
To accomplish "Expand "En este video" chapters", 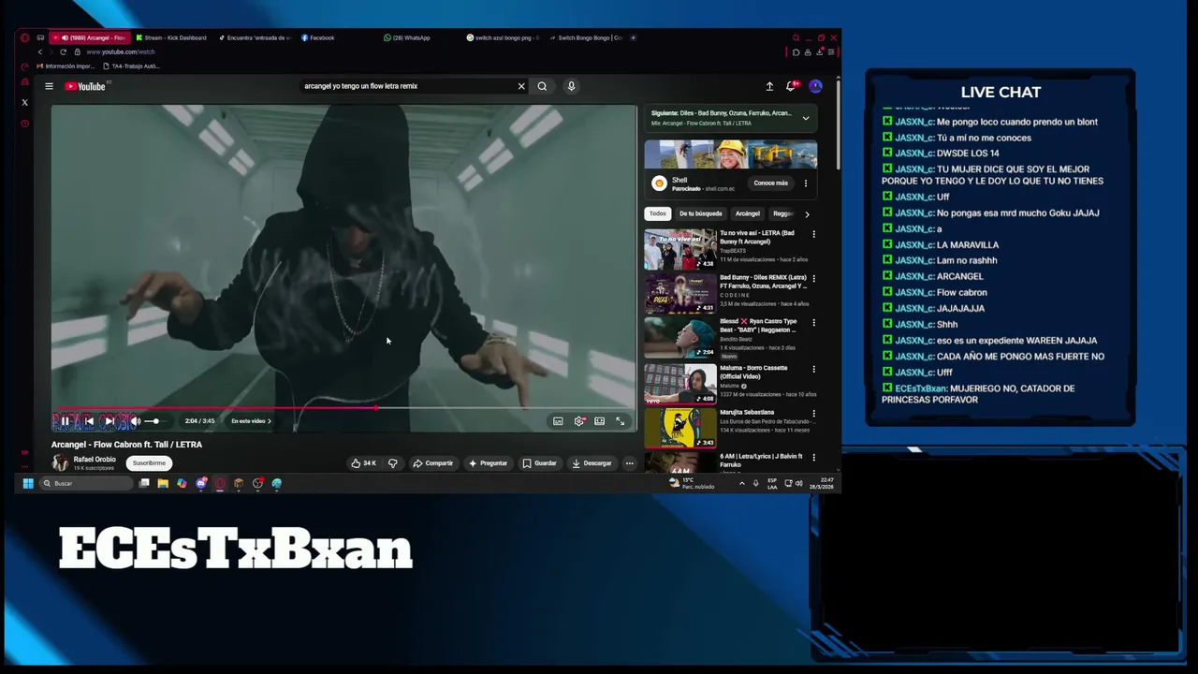I will click(x=251, y=421).
